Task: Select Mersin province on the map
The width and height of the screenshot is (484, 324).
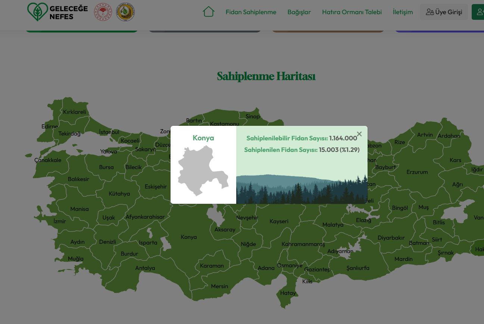Action: coord(219,286)
